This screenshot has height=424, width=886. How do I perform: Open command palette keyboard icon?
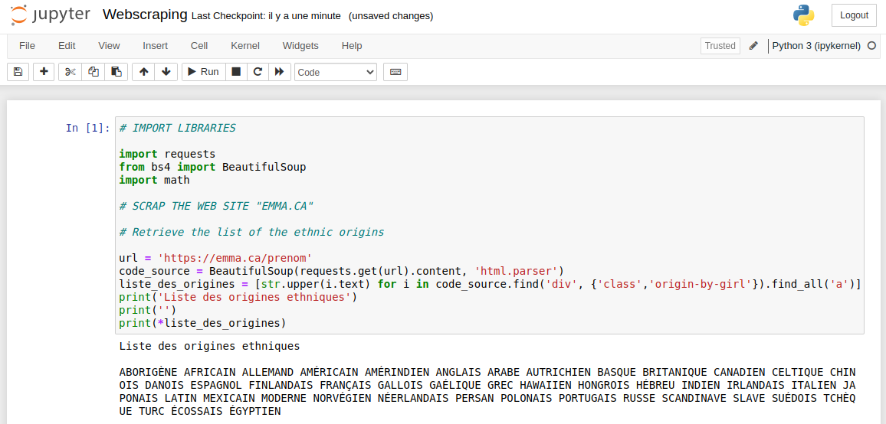(x=395, y=72)
